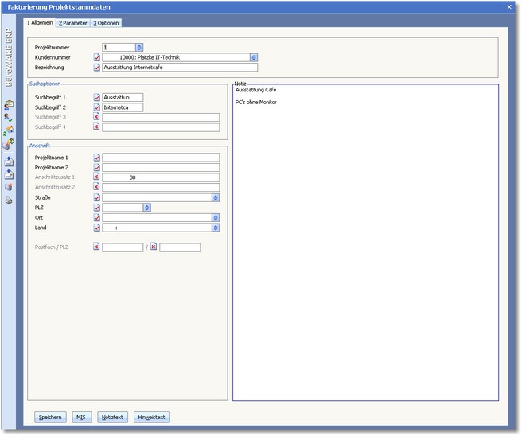Open the Kundennummer dropdown

(x=254, y=57)
